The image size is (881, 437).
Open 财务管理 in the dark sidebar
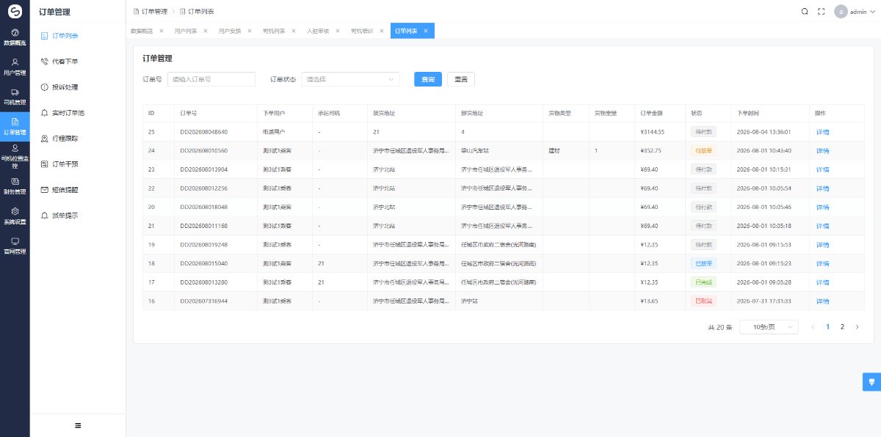point(15,186)
